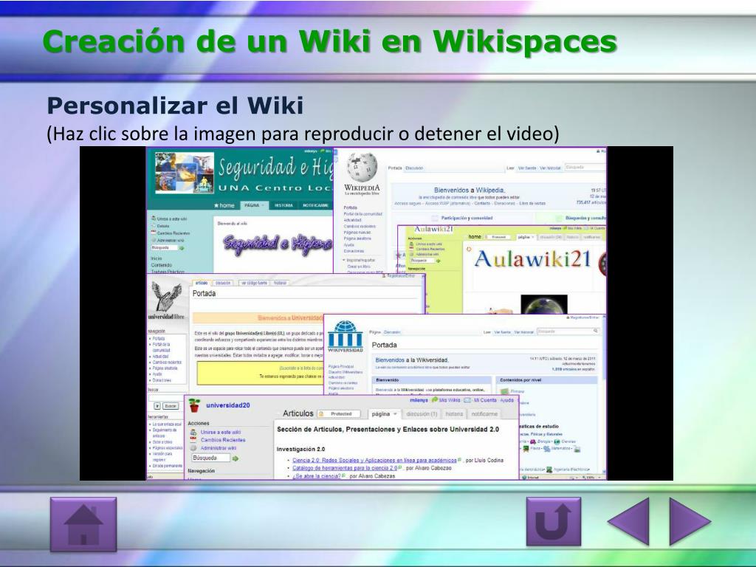Click the 'Personalizar el Wiki' heading

point(175,106)
